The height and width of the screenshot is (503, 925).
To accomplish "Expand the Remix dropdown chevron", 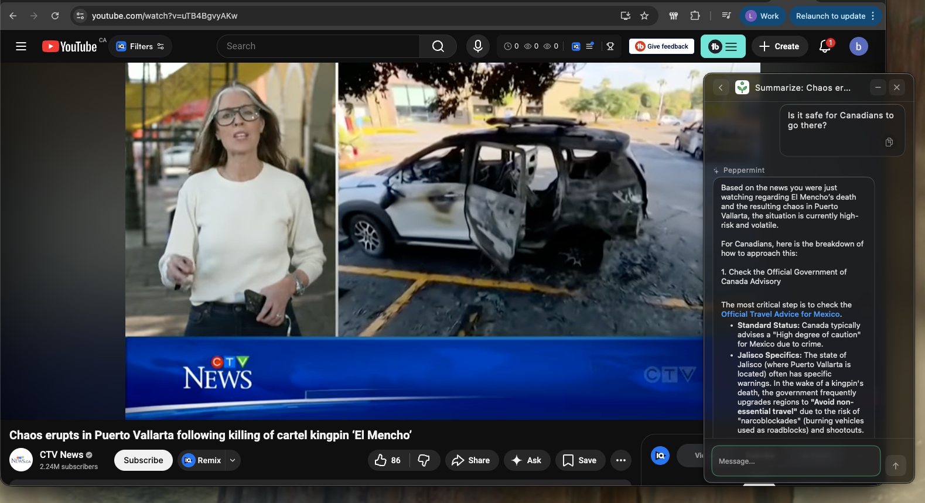I will [x=233, y=460].
